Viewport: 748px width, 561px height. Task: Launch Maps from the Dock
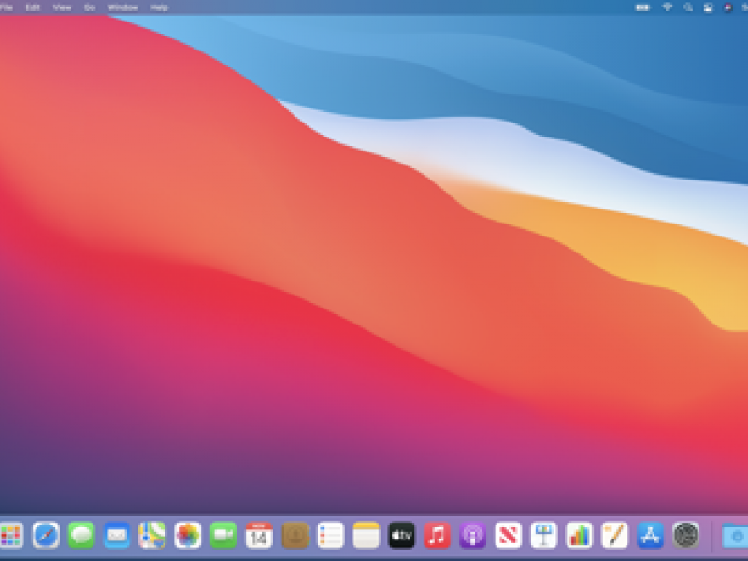tap(152, 535)
